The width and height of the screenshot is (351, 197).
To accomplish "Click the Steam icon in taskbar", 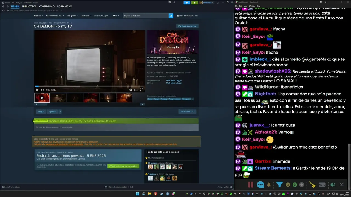I will pyautogui.click(x=162, y=194).
